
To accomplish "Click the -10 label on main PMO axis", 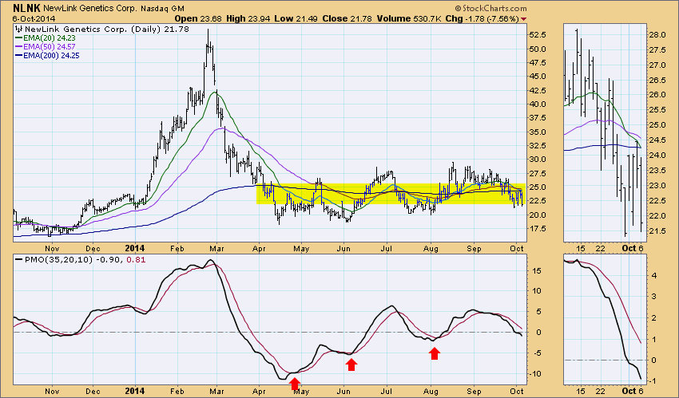I will tap(535, 374).
